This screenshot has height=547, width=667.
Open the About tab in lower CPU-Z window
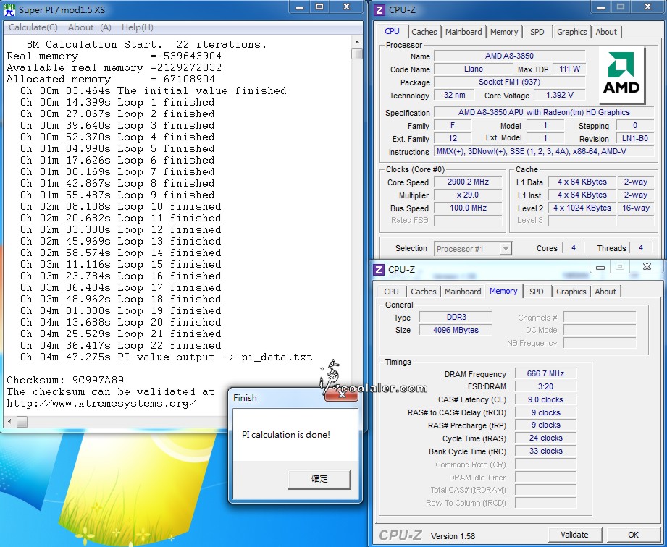point(605,292)
